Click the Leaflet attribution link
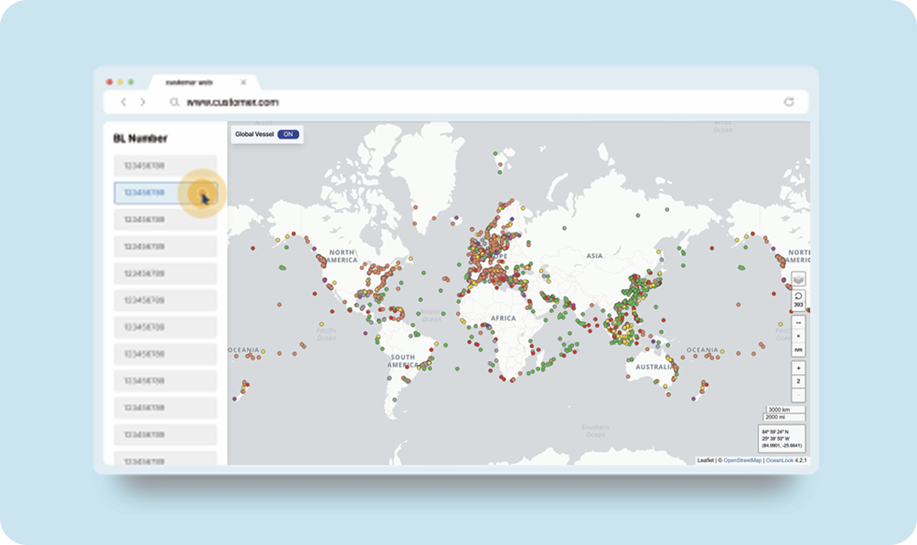The width and height of the screenshot is (917, 545). (705, 460)
